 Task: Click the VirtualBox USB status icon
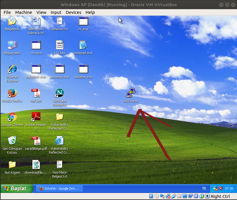tap(173, 196)
